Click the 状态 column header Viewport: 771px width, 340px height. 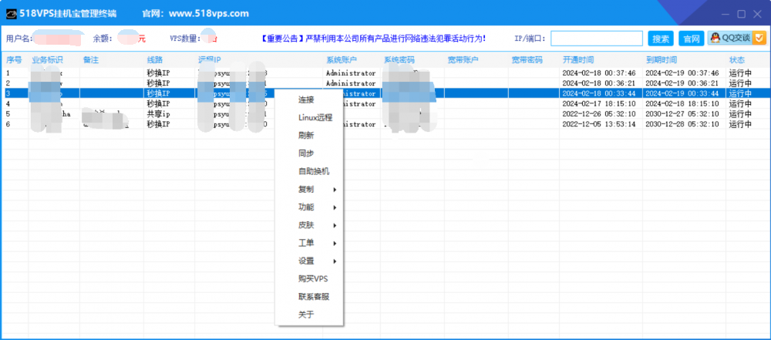point(736,60)
